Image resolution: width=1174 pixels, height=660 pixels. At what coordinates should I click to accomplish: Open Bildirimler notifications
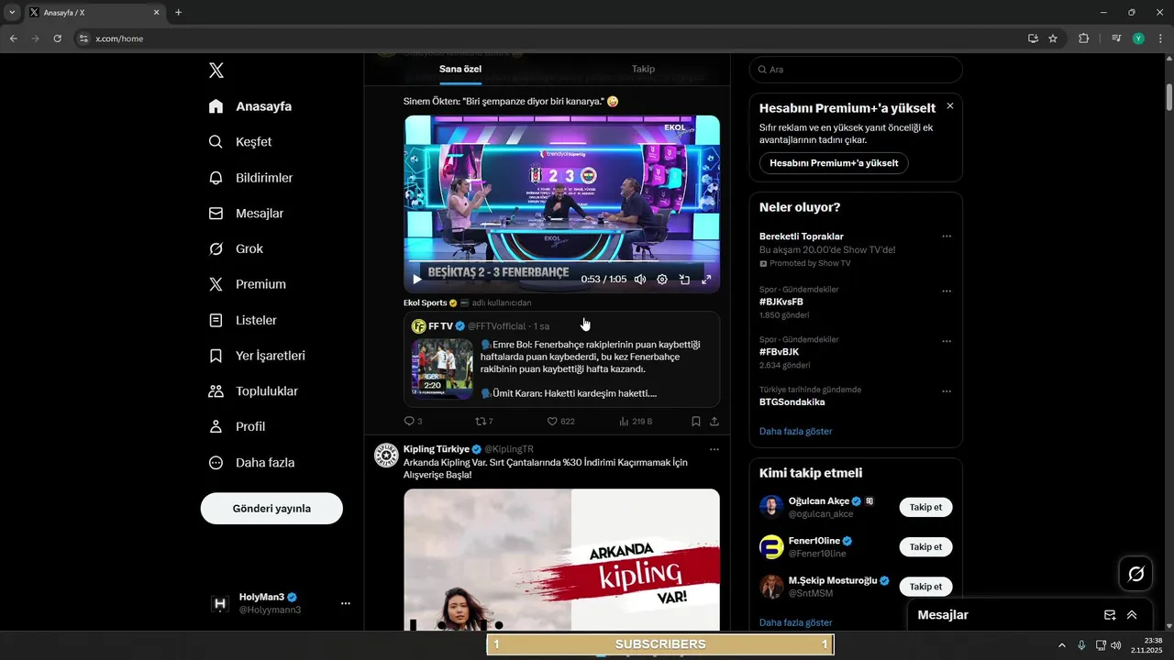tap(250, 178)
